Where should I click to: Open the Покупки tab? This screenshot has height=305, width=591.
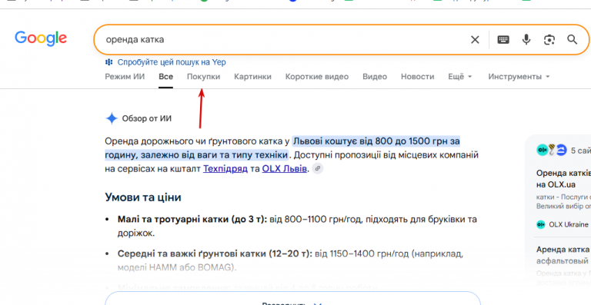tap(203, 77)
